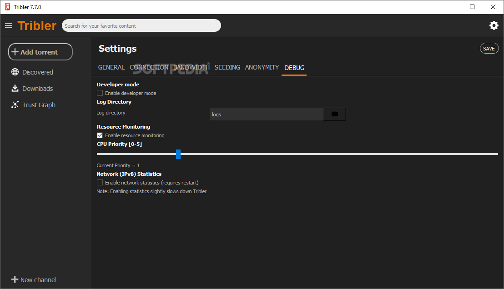Image resolution: width=504 pixels, height=289 pixels.
Task: Click the Current Priority = 1 text
Action: click(118, 166)
